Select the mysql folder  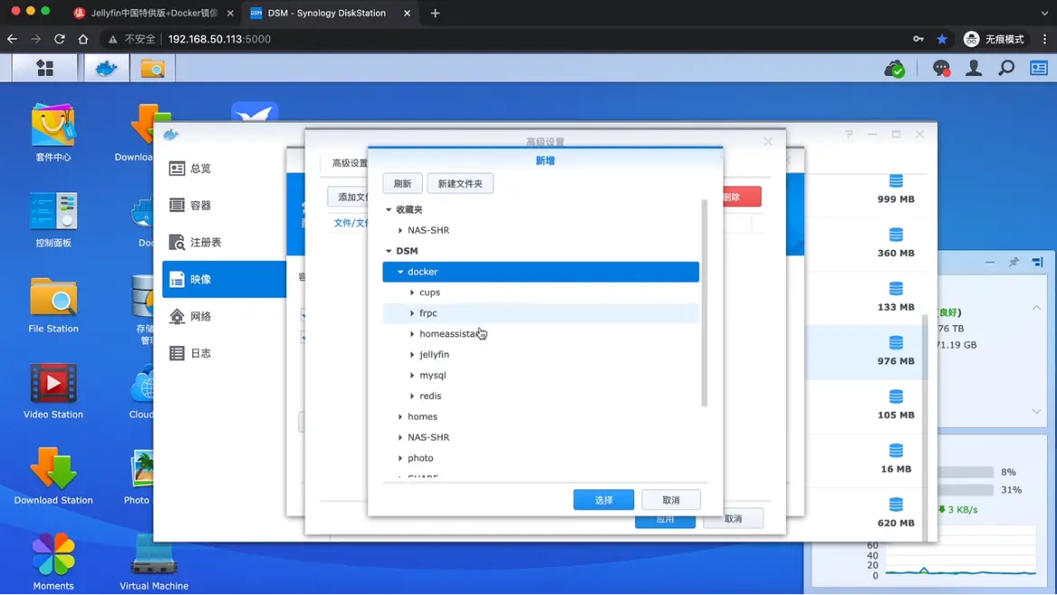click(x=433, y=376)
